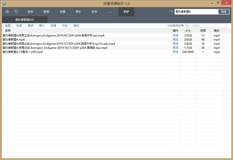Click the filter keyword input field
233x160 pixels.
pyautogui.click(x=206, y=26)
